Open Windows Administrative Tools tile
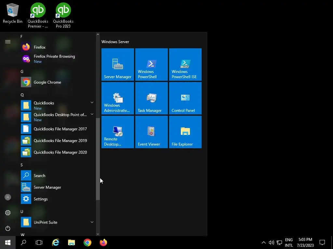Image resolution: width=333 pixels, height=249 pixels. click(118, 98)
